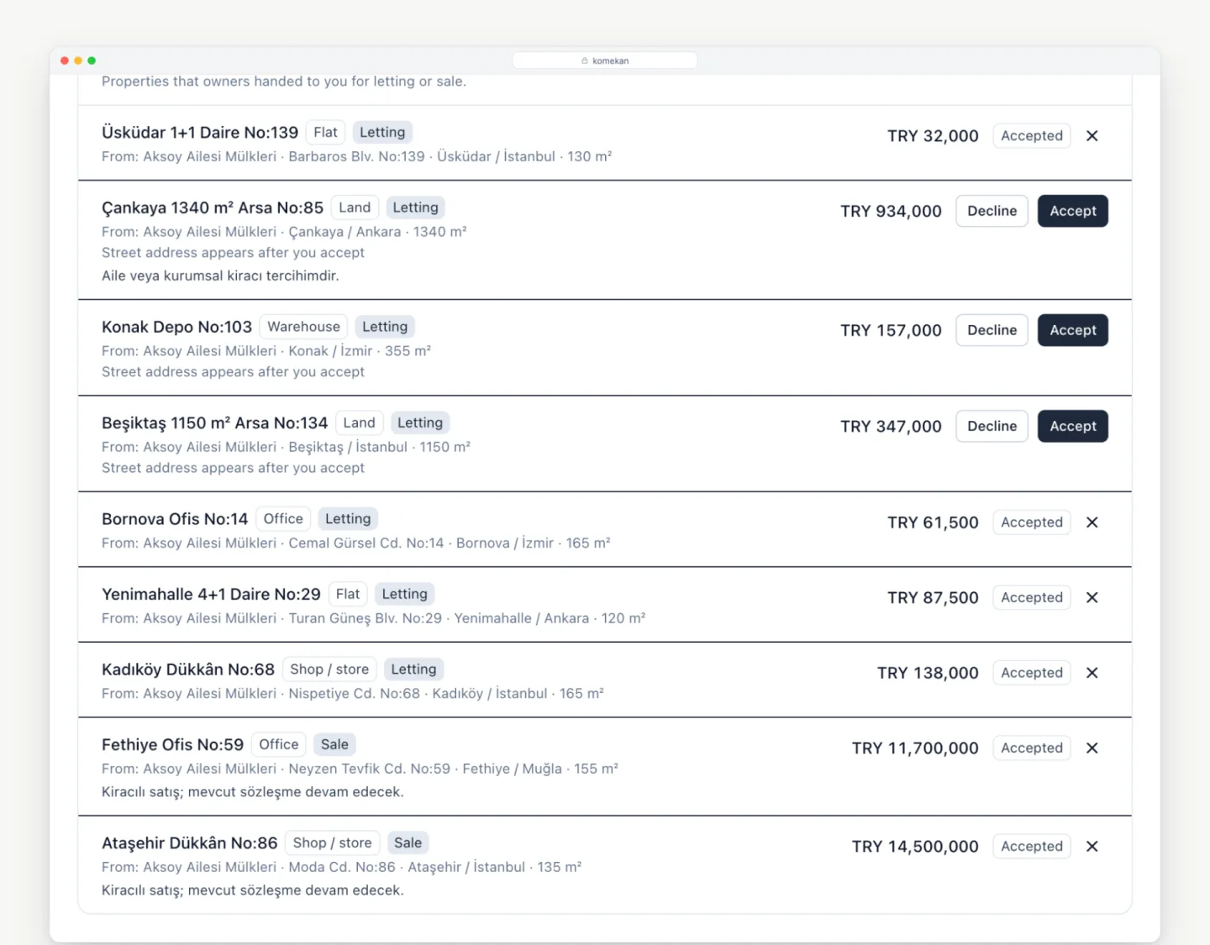
Task: Click the TRY 157,000 price
Action: 891,331
